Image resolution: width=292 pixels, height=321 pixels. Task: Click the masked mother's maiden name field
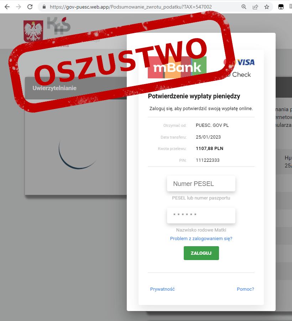[201, 215]
